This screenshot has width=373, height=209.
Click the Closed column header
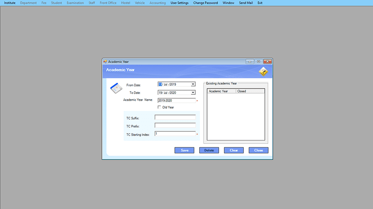(x=250, y=91)
